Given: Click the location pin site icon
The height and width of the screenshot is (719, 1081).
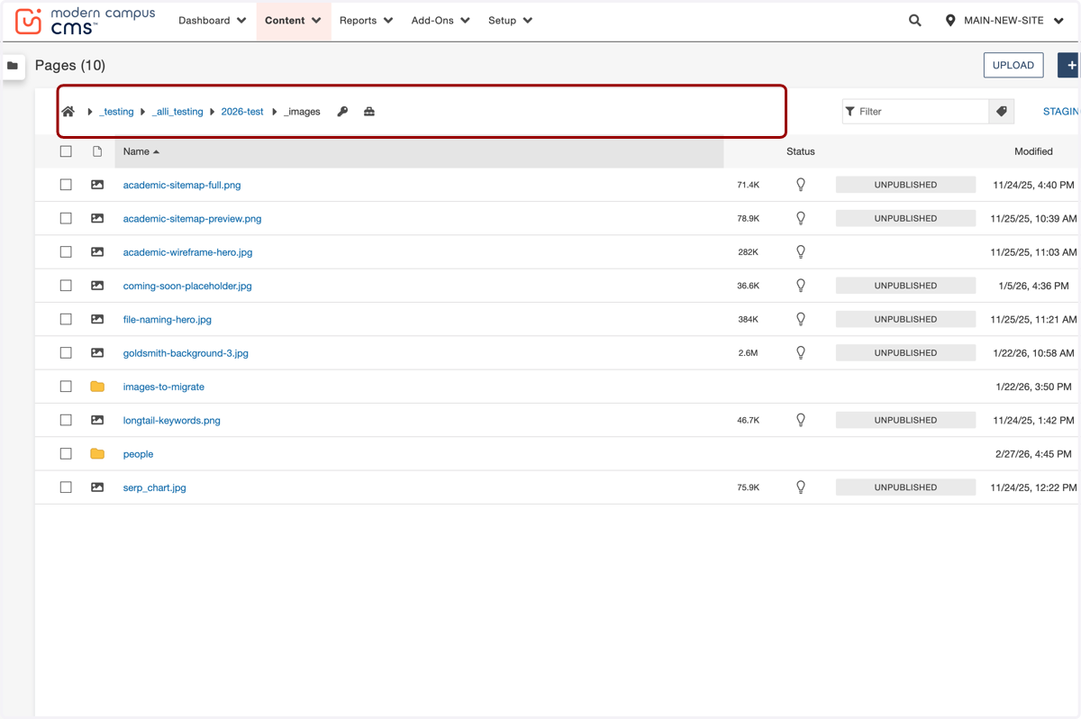Looking at the screenshot, I should [x=950, y=21].
